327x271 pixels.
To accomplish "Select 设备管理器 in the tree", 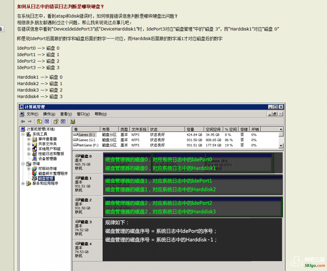I will point(47,159).
